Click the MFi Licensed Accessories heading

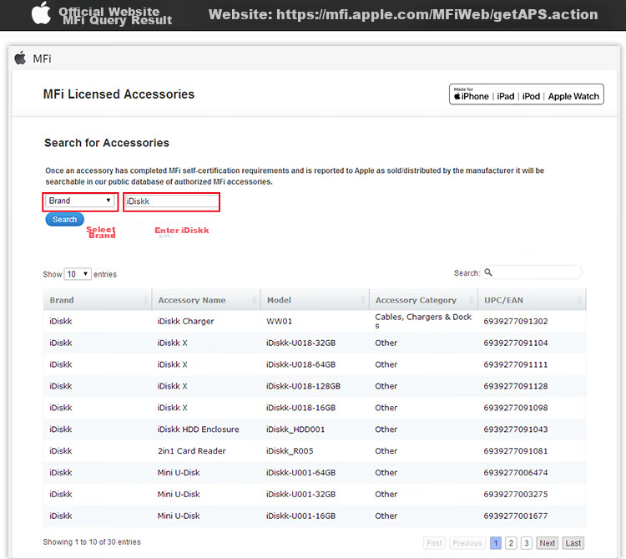click(x=119, y=94)
